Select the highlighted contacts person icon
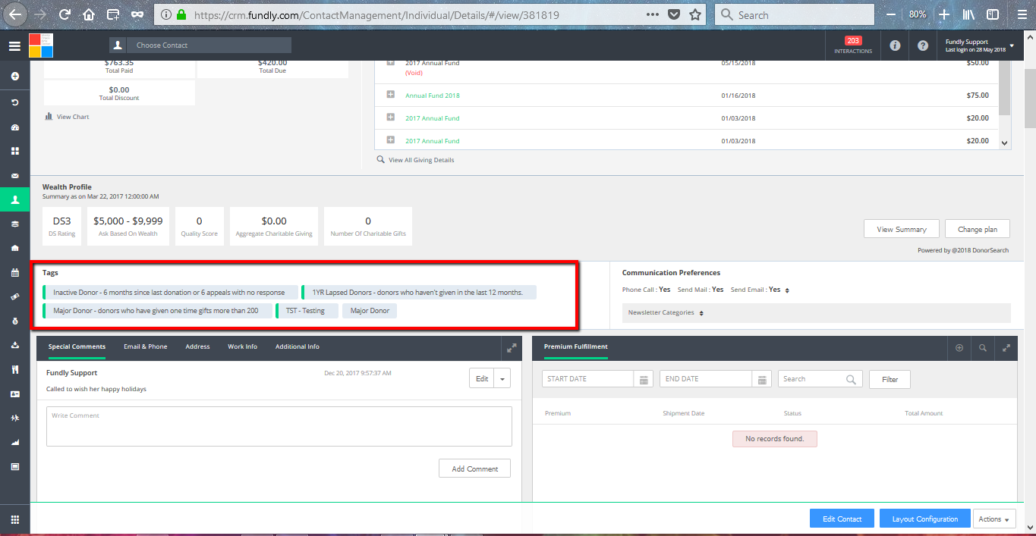 (x=14, y=200)
